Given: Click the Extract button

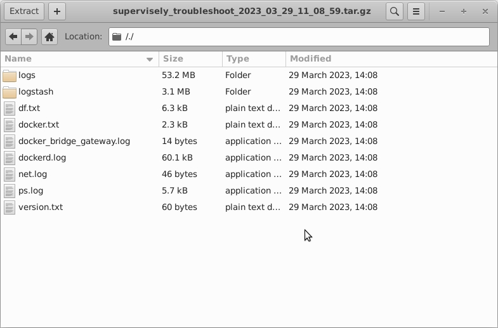Looking at the screenshot, I should (x=24, y=11).
